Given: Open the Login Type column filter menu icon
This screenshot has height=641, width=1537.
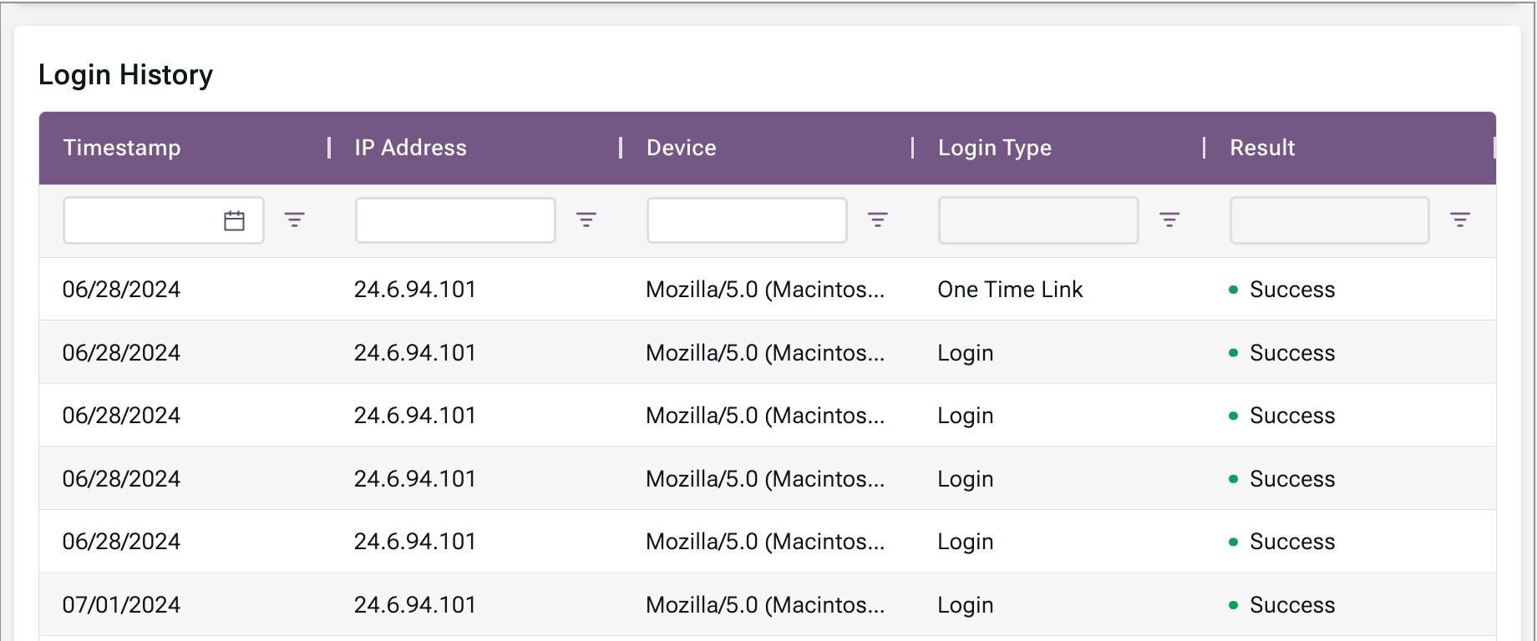Looking at the screenshot, I should tap(1169, 220).
